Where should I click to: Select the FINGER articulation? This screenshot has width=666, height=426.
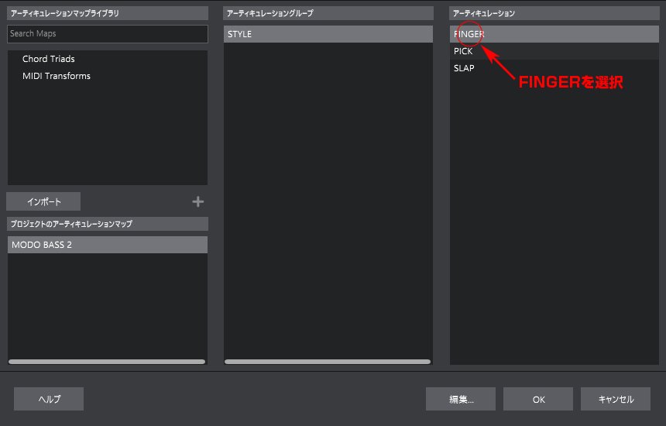[554, 34]
